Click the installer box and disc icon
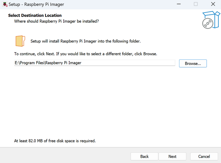Image resolution: width=221 pixels, height=163 pixels. [211, 20]
